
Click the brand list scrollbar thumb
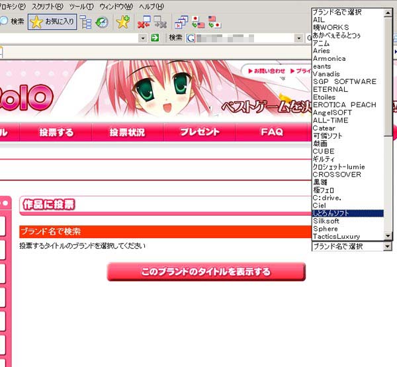(x=388, y=77)
